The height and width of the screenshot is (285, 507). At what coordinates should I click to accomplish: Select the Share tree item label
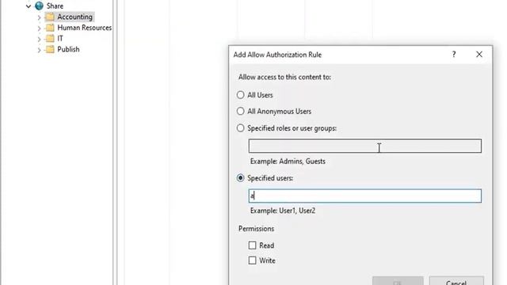pyautogui.click(x=55, y=6)
